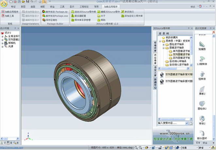Screen dimensions: 216x150
Task: Open the 常用 ribbon tab
Action: tap(96, 7)
